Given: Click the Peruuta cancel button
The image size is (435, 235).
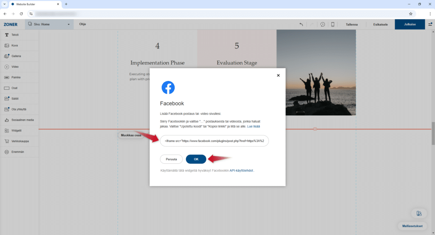Looking at the screenshot, I should 171,159.
